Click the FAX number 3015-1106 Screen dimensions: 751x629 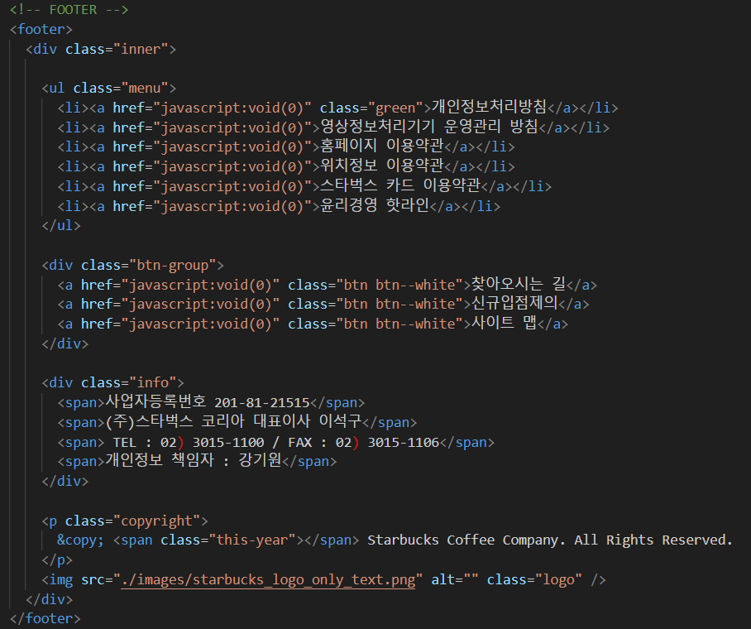point(404,442)
